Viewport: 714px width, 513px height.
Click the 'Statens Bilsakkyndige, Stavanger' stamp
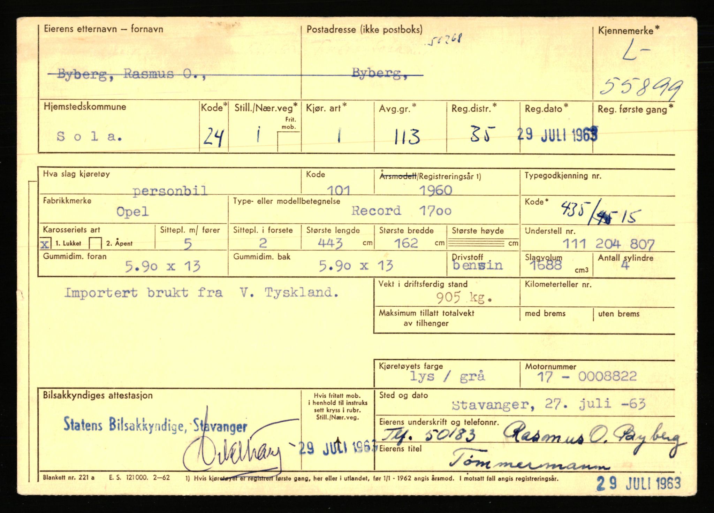tap(155, 425)
